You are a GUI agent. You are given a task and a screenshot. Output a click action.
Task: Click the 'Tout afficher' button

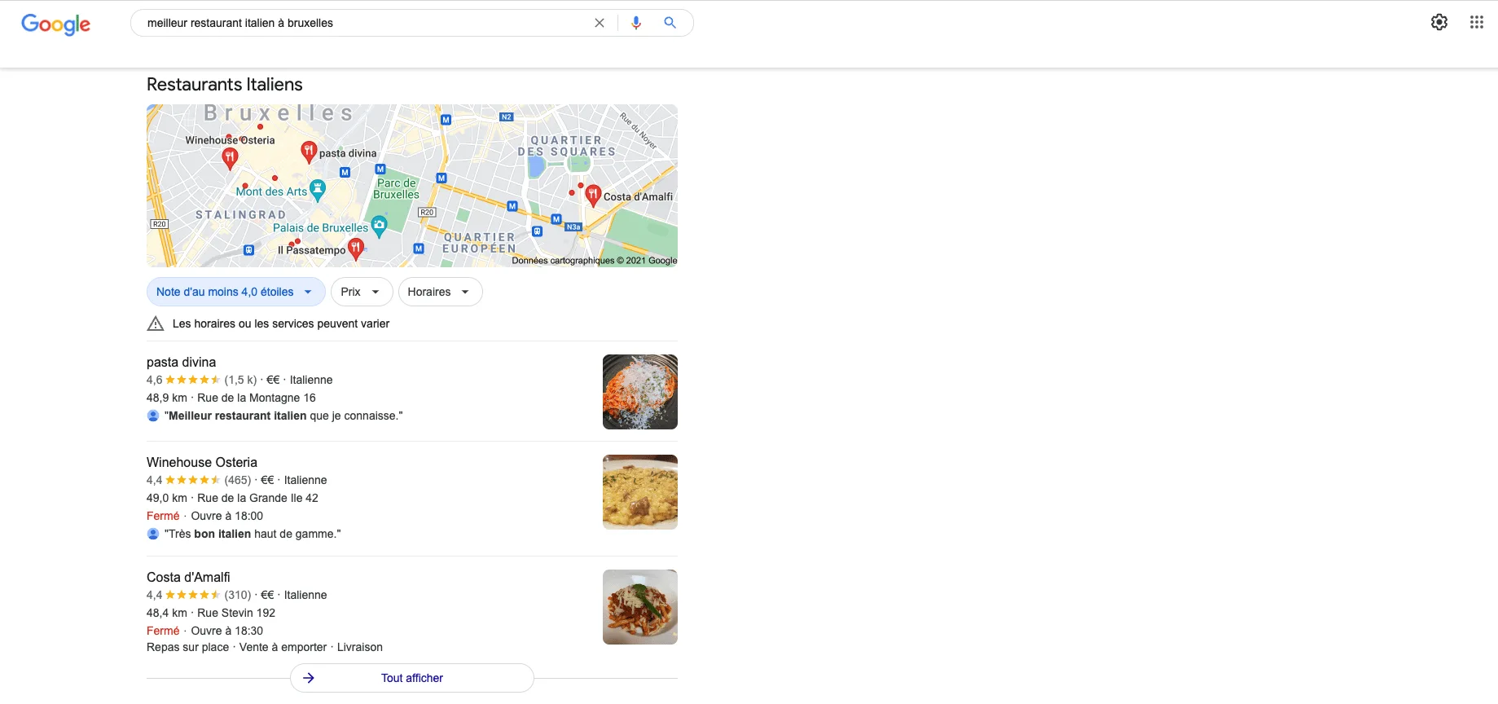coord(412,678)
